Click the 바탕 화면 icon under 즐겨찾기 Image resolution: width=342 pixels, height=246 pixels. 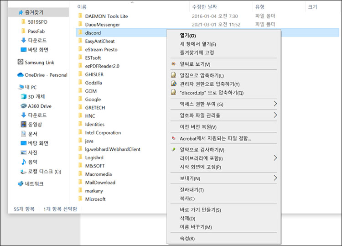(24, 50)
